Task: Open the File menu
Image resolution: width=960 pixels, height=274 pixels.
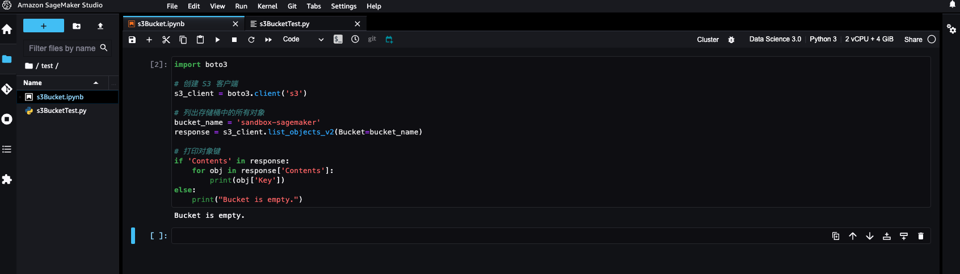Action: (172, 6)
